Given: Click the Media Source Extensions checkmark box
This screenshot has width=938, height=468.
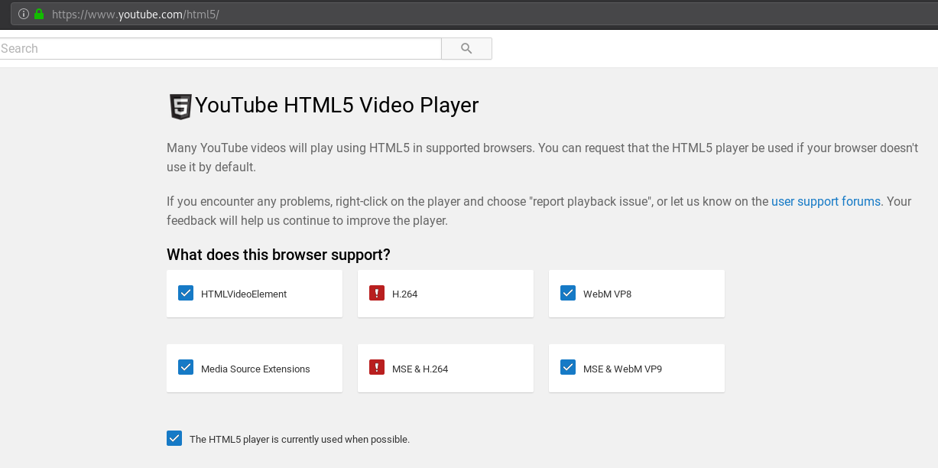Looking at the screenshot, I should click(186, 368).
